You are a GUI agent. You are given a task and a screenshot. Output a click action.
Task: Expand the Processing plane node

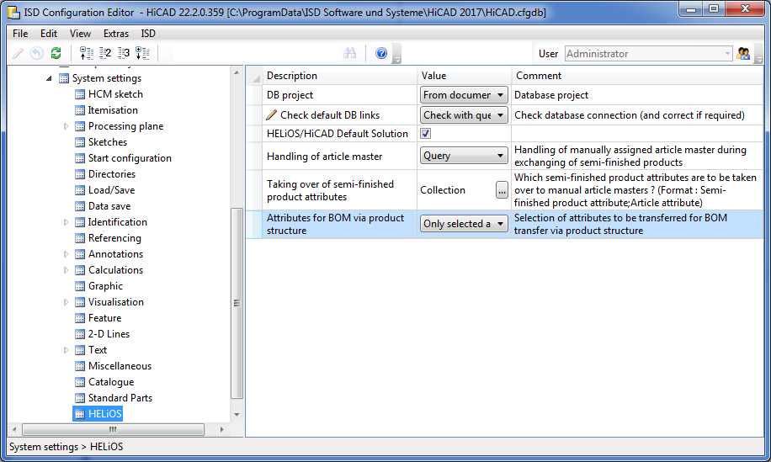(x=66, y=126)
